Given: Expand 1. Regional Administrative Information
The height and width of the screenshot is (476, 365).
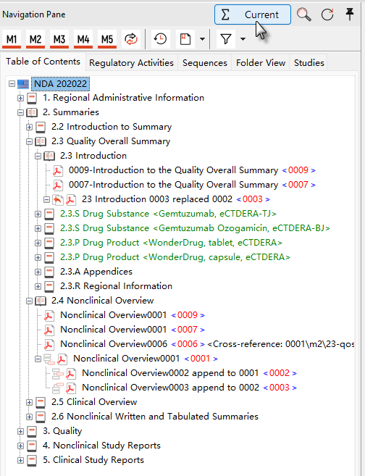Looking at the screenshot, I should 20,98.
